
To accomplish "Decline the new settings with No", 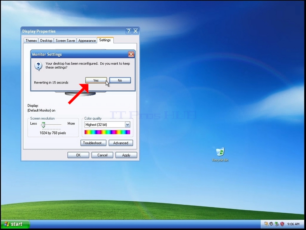I will coord(120,80).
